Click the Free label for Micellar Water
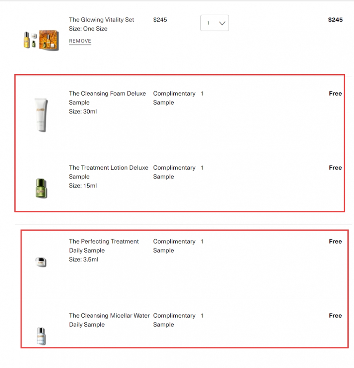 [x=335, y=316]
